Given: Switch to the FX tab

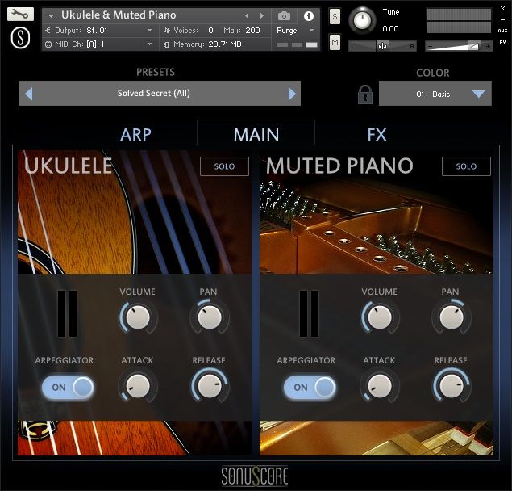Looking at the screenshot, I should 377,134.
